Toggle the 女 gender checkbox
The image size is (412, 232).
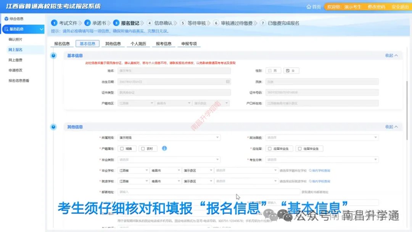click(288, 71)
